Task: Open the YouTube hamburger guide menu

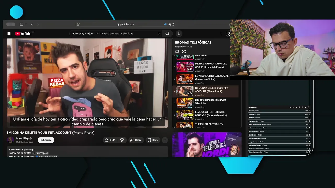Action: point(9,34)
